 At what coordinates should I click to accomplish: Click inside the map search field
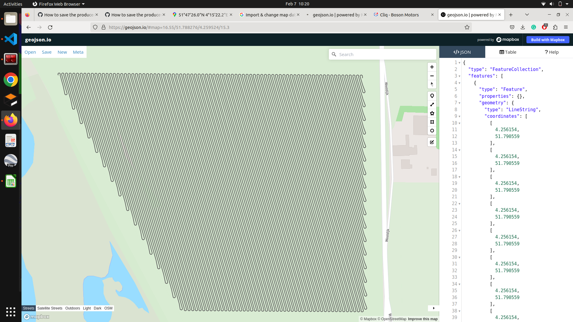[x=382, y=54]
